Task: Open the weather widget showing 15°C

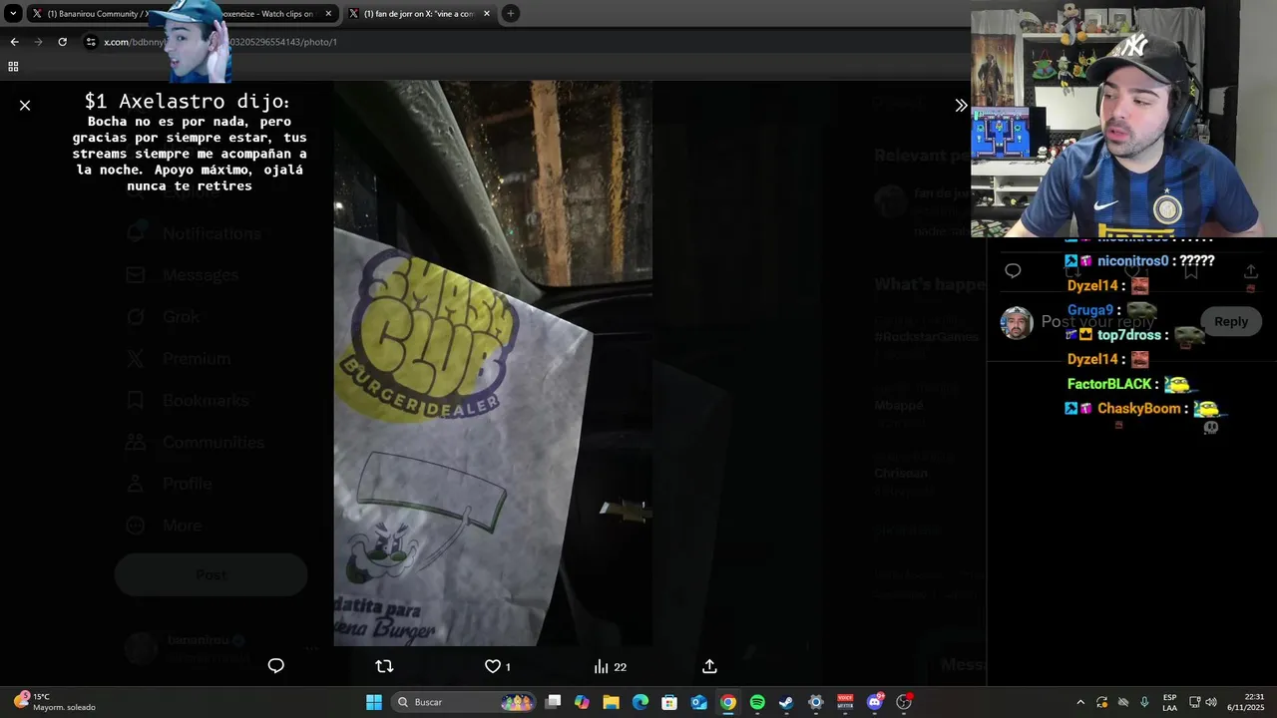Action: 55,702
